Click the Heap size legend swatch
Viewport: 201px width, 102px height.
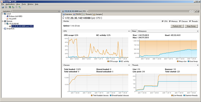178,61
